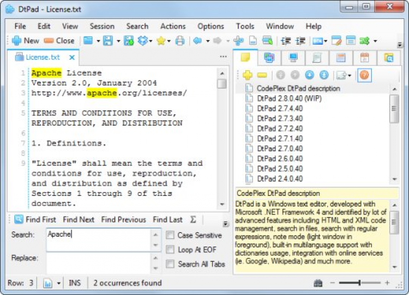Viewport: 409px width, 295px height.
Task: Click the orange help question icon
Action: 364,75
